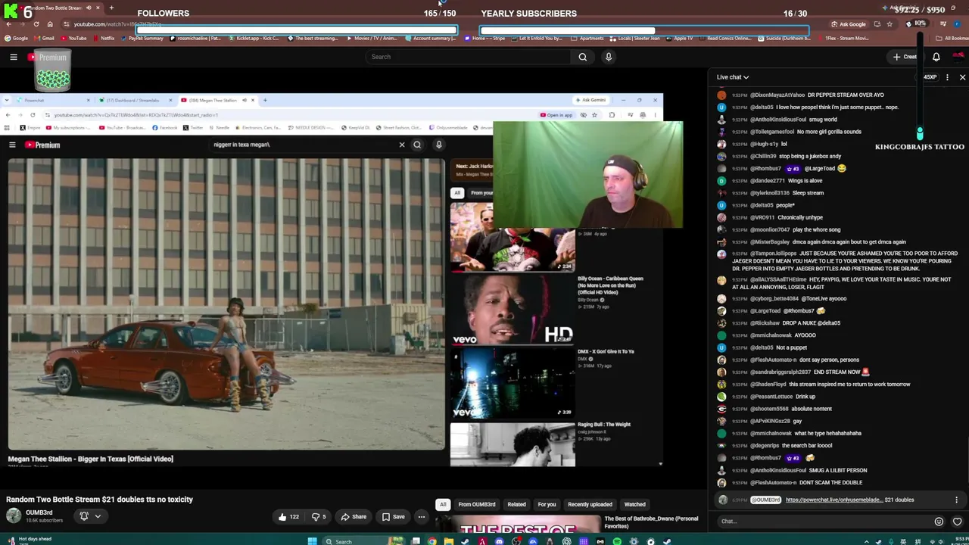Open the pinned chat message options menu
Viewport: 969px width, 545px height.
pyautogui.click(x=956, y=500)
